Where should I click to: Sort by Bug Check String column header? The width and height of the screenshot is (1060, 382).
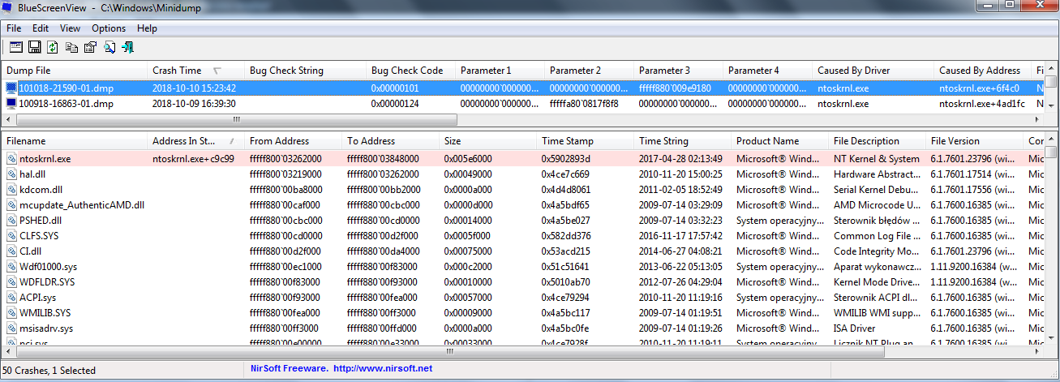pos(306,71)
